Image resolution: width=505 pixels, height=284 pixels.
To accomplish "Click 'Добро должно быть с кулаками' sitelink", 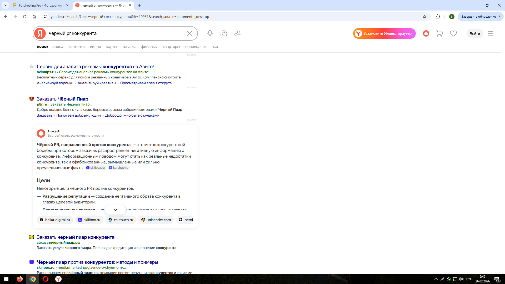I will click(132, 115).
